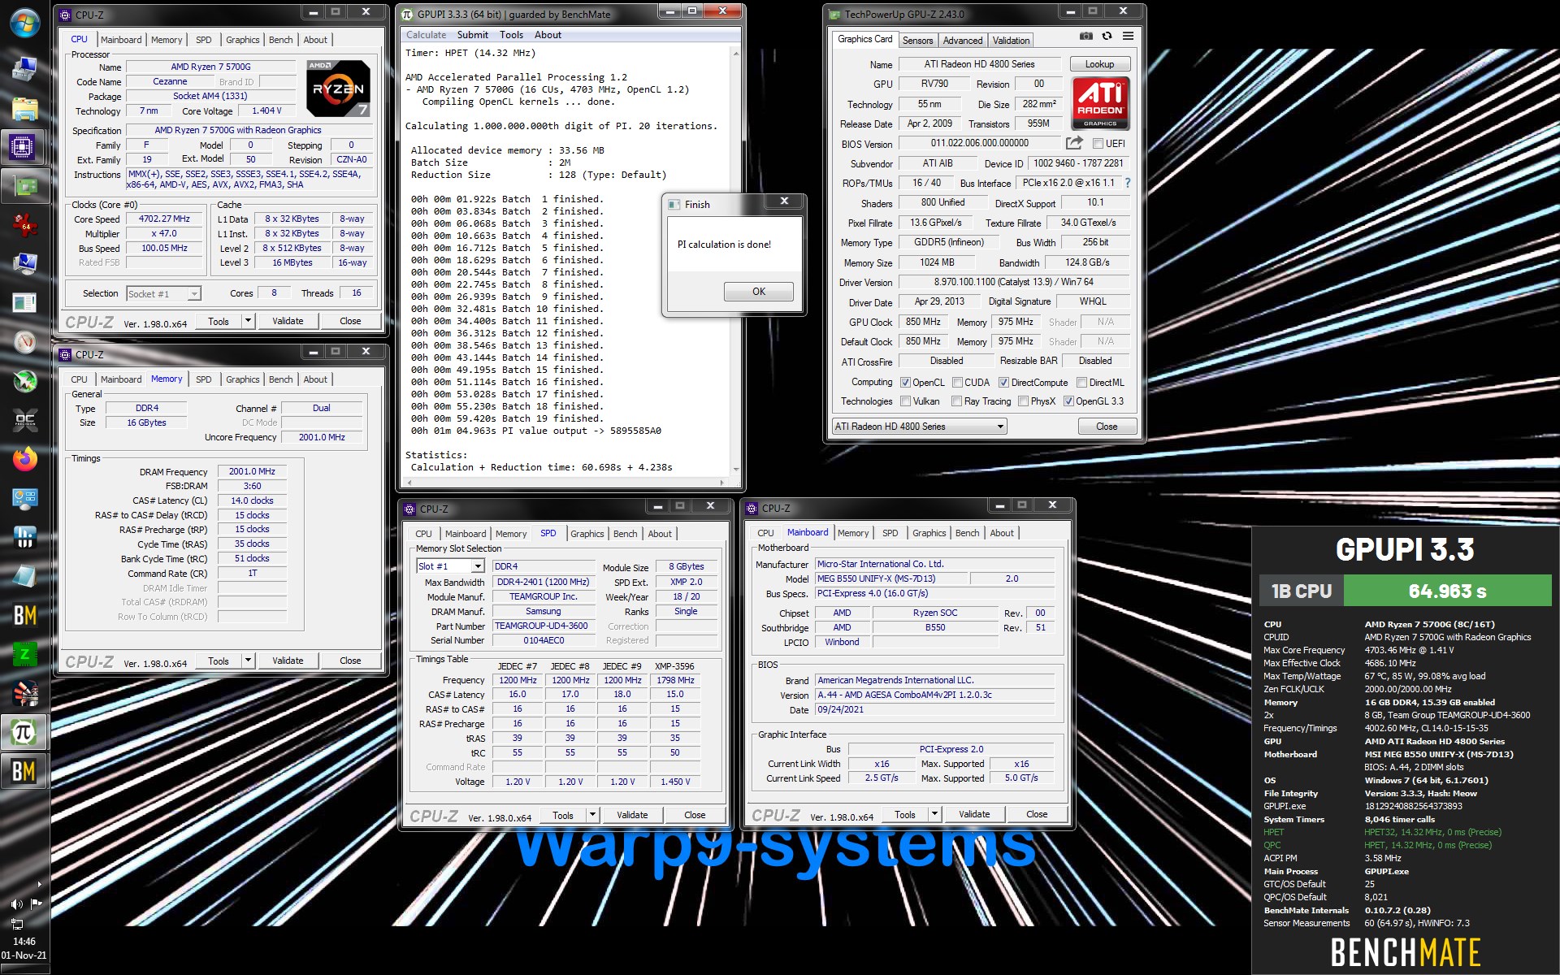Viewport: 1560px width, 975px height.
Task: Switch to the Validation tab in GPU-Z
Action: click(x=1011, y=41)
